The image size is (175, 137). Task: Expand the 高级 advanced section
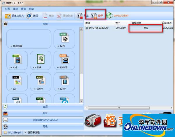pos(43,127)
